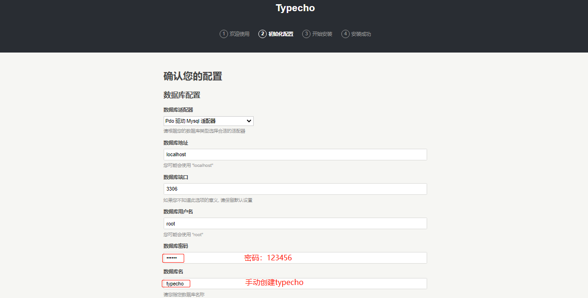
Task: Click the 数据库名 field containing typecho
Action: coord(295,284)
